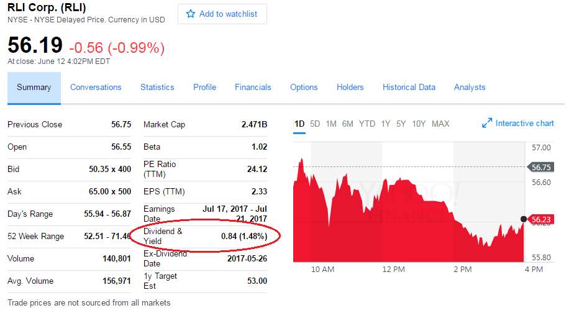Show the MAX chart range
This screenshot has width=569, height=313.
[x=440, y=124]
